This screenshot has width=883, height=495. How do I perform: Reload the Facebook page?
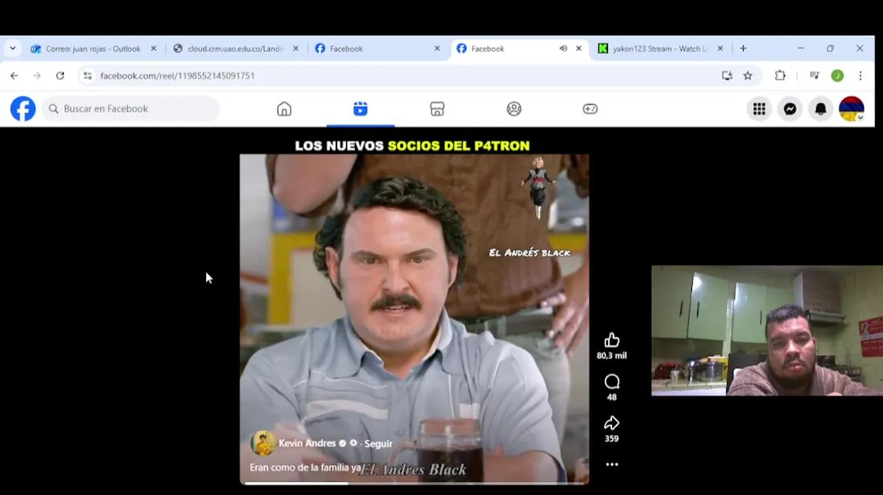[x=61, y=76]
